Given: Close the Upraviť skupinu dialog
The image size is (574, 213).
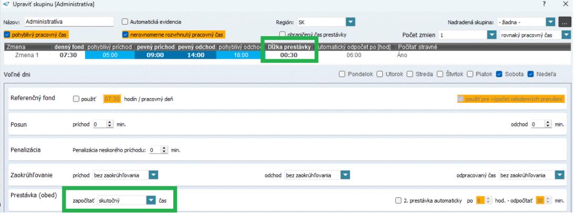Looking at the screenshot, I should point(565,4).
